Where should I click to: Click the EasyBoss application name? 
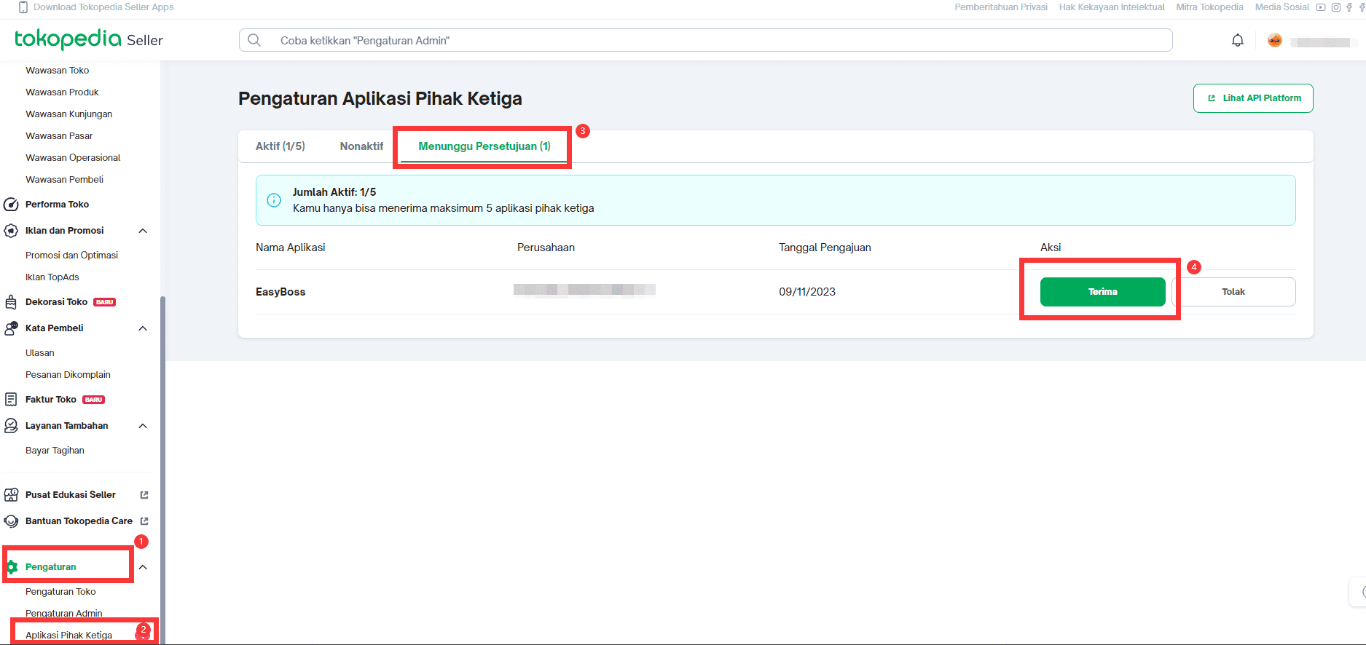(x=280, y=292)
